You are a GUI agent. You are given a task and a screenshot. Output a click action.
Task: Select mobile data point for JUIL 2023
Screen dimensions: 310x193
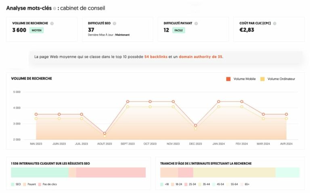click(82, 114)
